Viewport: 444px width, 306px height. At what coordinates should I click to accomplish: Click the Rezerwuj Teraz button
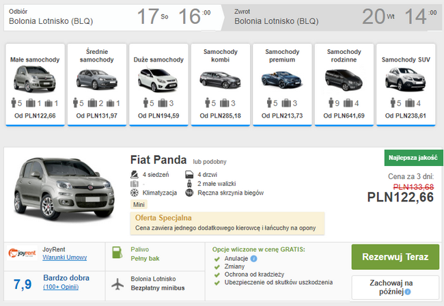tap(396, 257)
